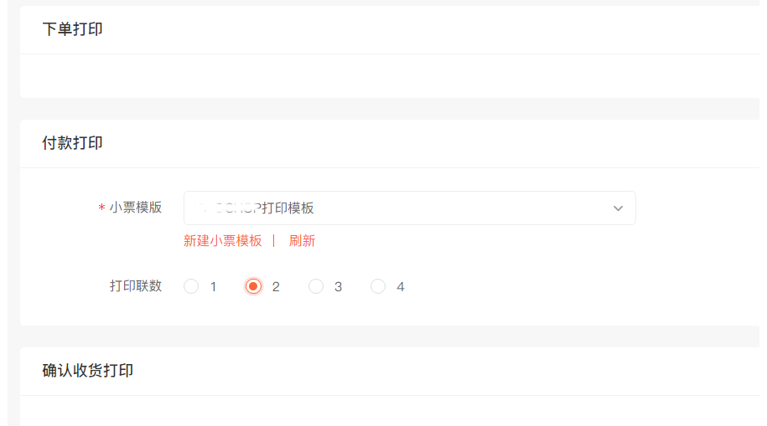Click the 确认收货打印 section header
Screen dimensions: 767x426
[87, 370]
